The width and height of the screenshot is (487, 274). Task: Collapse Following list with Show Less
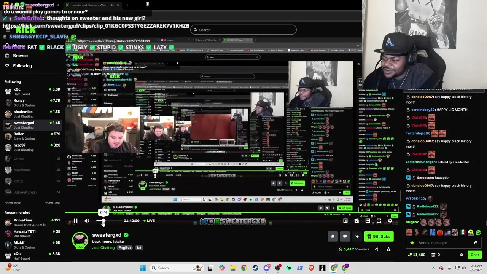pos(52,203)
